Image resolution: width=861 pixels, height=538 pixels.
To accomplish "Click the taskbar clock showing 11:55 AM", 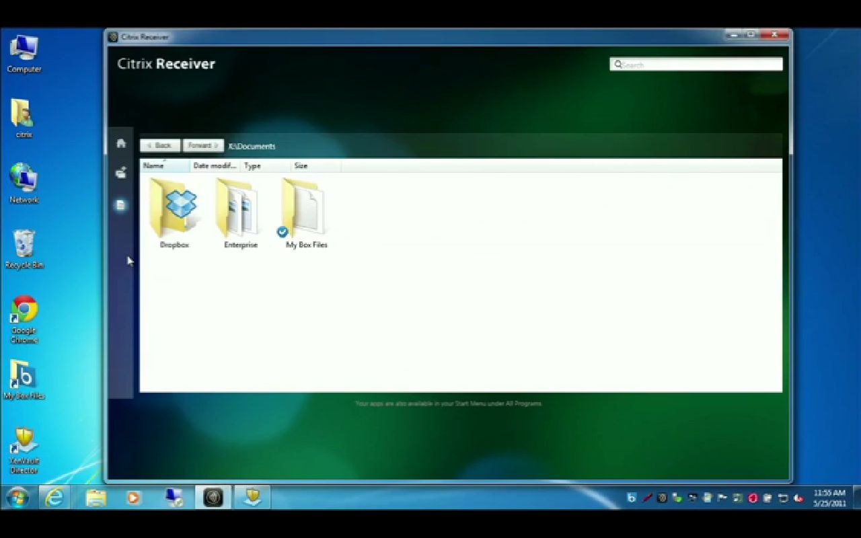I will tap(829, 498).
